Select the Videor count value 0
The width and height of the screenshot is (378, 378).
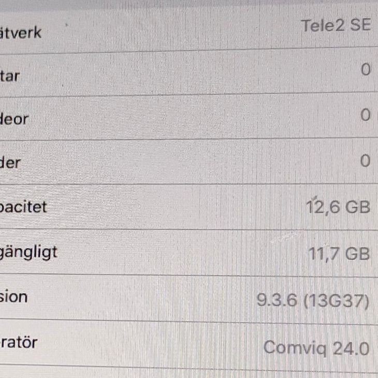tap(366, 115)
